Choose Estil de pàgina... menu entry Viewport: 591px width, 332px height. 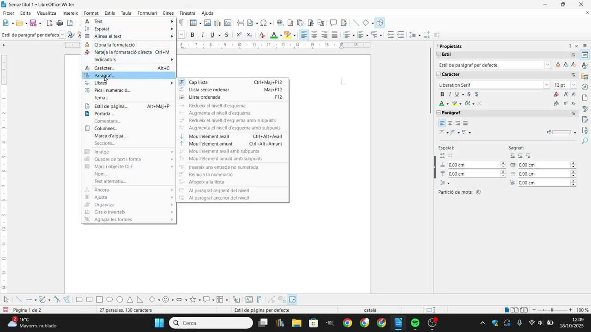129,107
